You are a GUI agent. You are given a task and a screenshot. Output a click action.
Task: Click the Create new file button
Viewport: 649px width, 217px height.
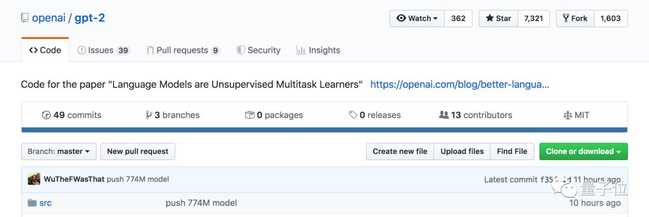tap(400, 152)
